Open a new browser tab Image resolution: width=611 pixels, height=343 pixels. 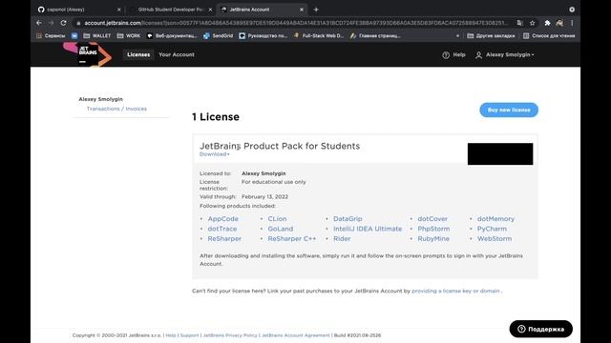(x=316, y=10)
